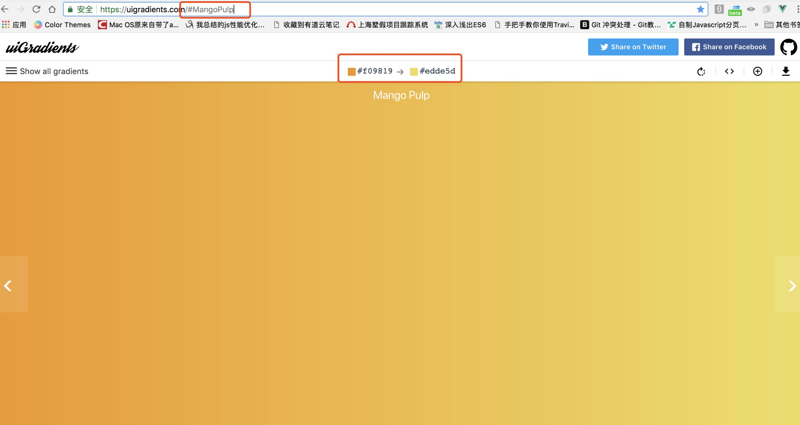Share the gradient on Twitter
The width and height of the screenshot is (800, 425).
633,47
